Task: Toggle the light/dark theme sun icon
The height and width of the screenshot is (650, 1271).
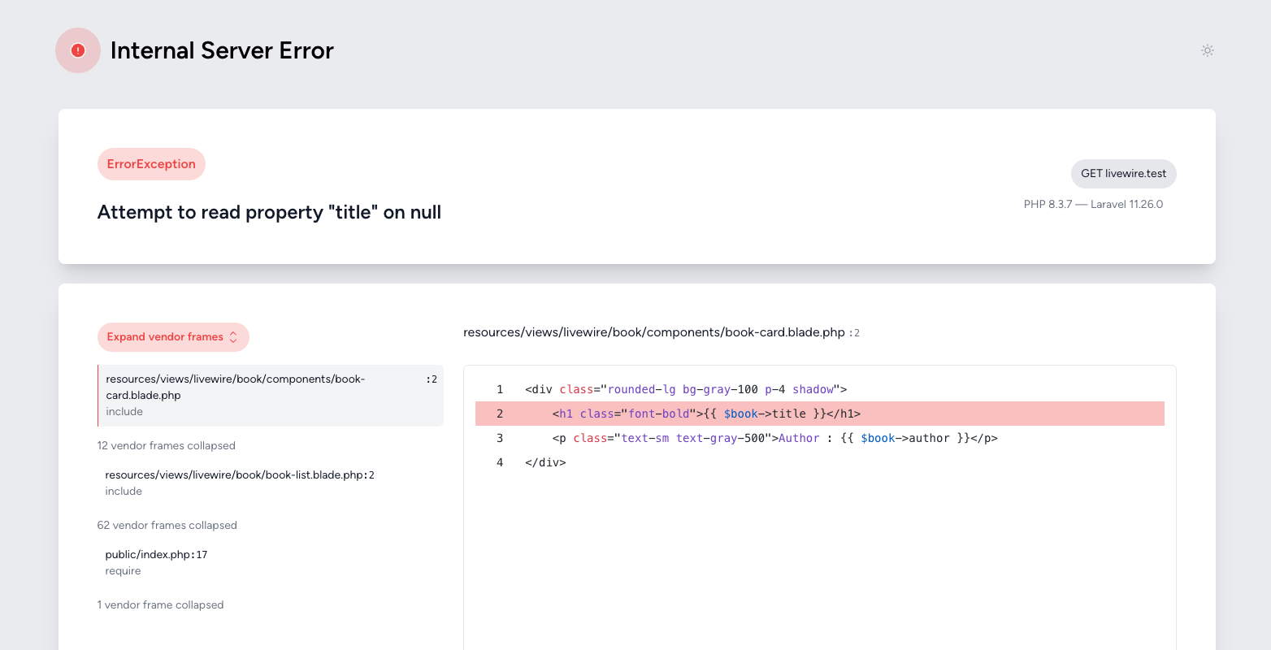Action: (x=1208, y=50)
